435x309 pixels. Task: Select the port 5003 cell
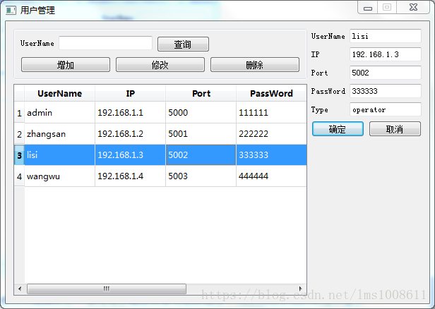coord(201,176)
